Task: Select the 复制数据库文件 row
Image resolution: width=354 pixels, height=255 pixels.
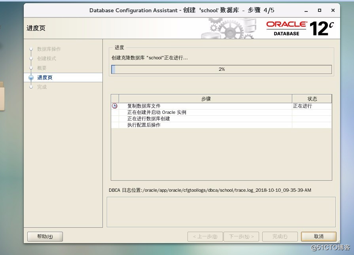Action: pos(221,106)
